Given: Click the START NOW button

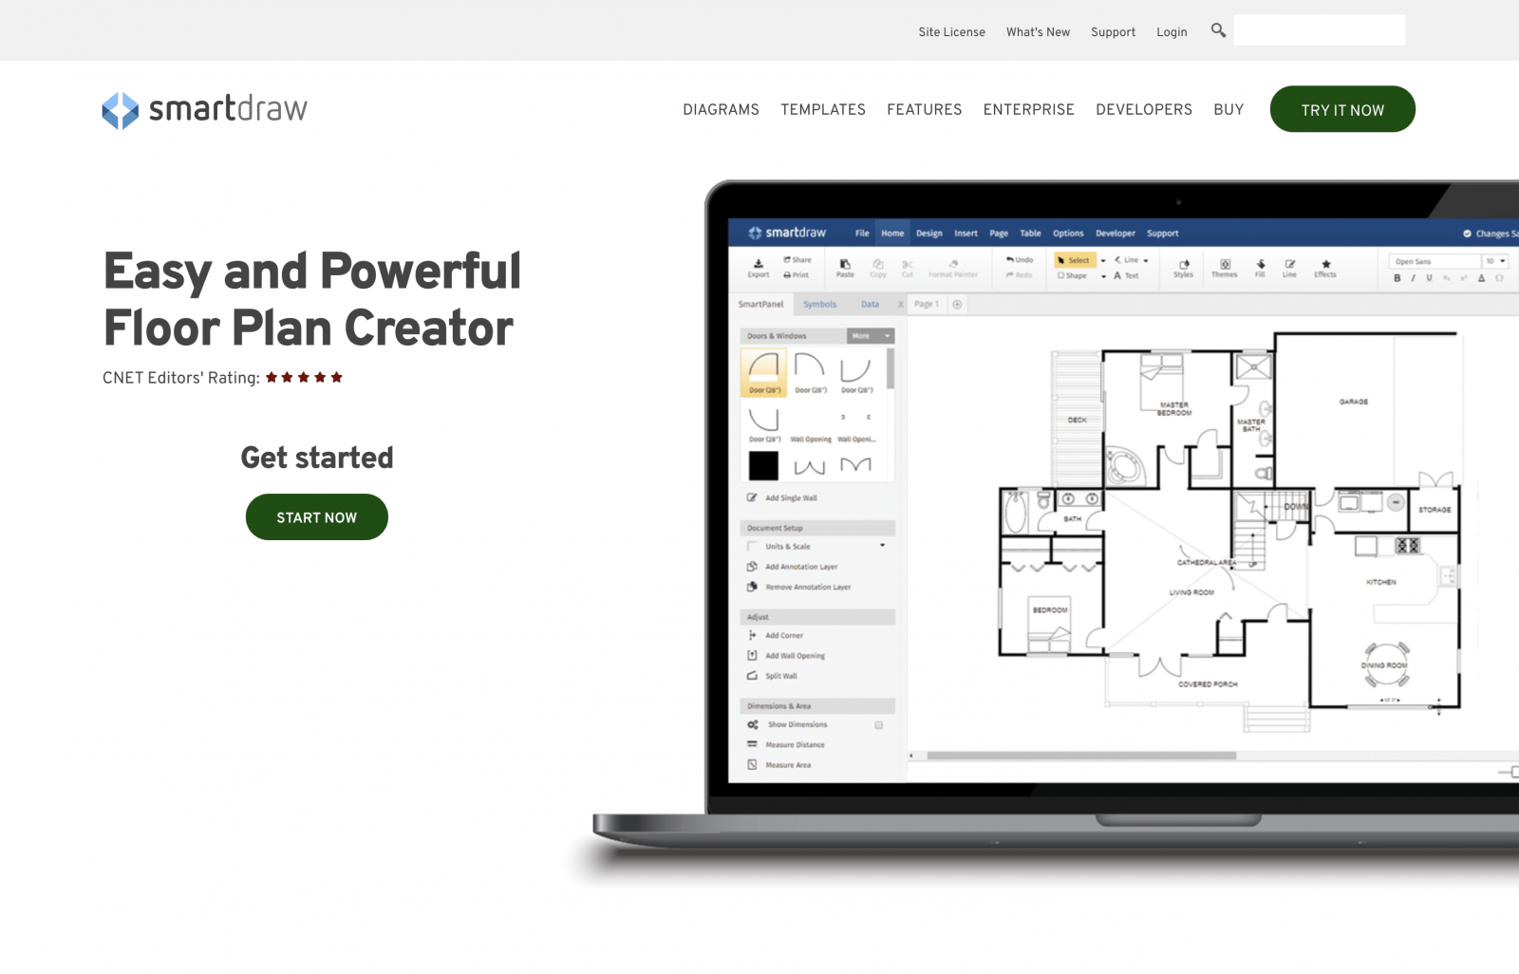Looking at the screenshot, I should coord(317,517).
